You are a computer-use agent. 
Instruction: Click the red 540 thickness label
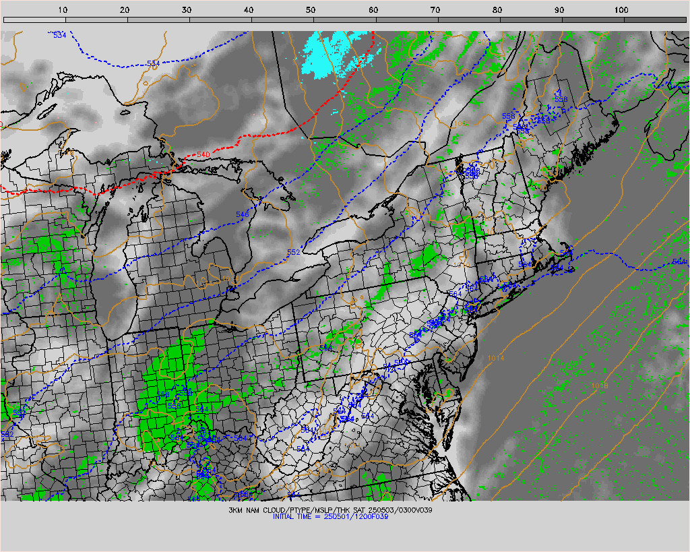pos(203,154)
